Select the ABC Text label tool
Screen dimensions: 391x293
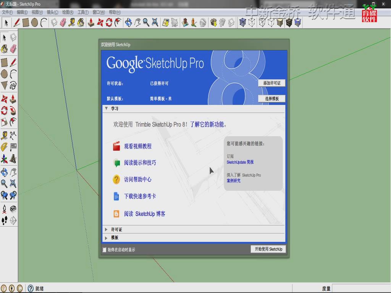13,147
